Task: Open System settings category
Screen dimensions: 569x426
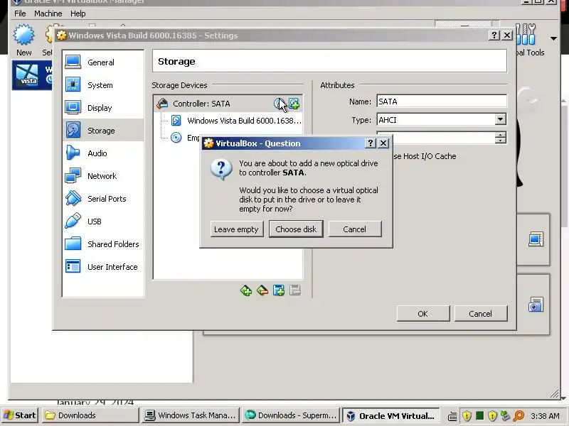Action: [x=103, y=85]
